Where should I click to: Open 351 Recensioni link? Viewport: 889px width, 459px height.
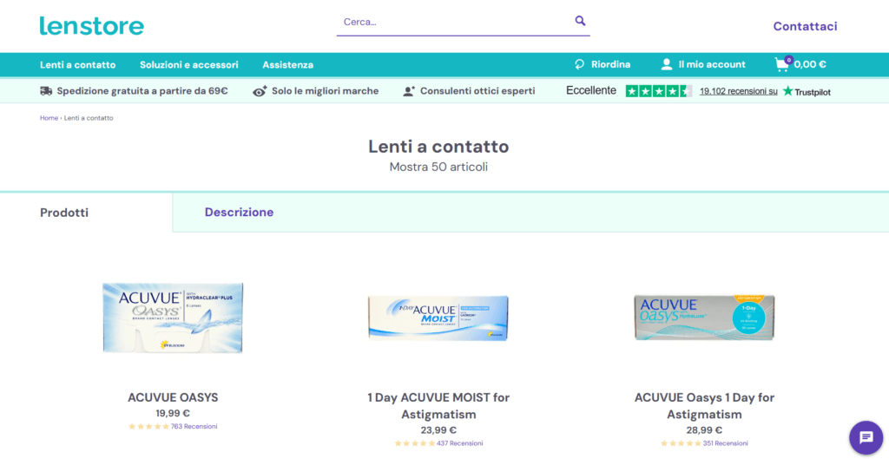[725, 443]
